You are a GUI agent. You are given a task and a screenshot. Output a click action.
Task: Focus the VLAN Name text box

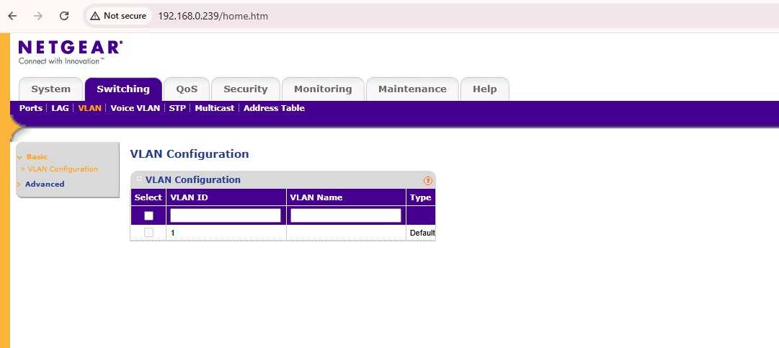(346, 215)
